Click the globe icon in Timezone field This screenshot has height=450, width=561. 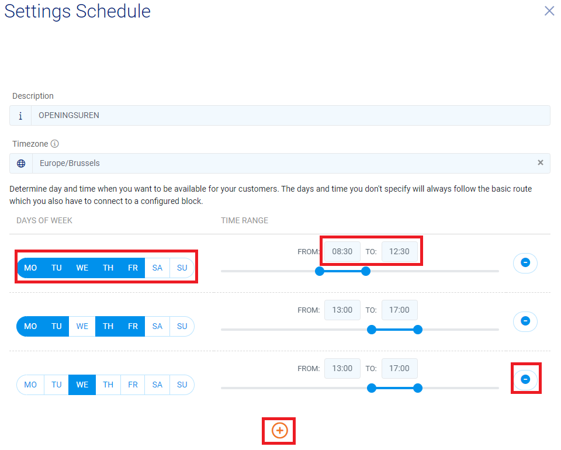pyautogui.click(x=21, y=164)
